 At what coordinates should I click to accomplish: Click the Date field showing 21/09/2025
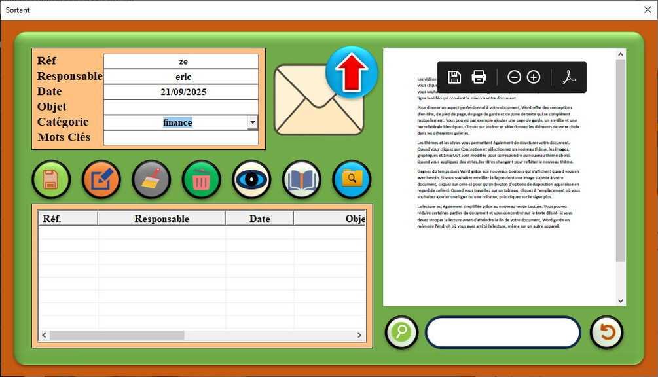181,92
